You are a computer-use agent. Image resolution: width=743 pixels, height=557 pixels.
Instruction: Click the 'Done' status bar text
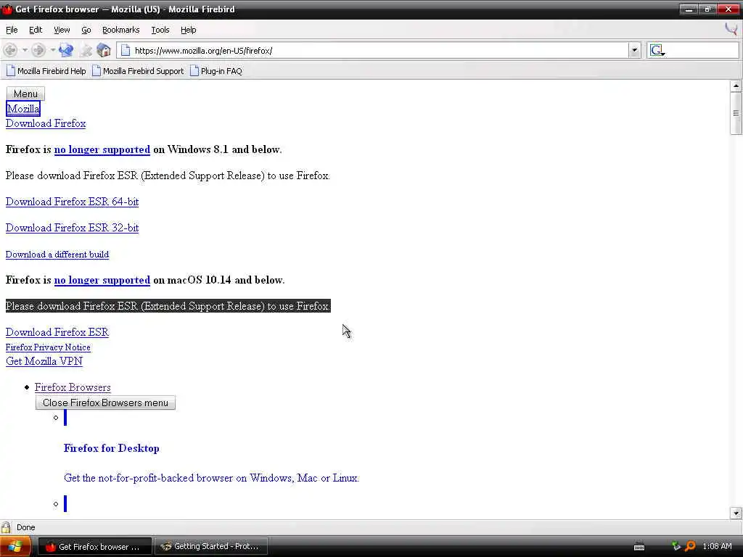click(26, 527)
